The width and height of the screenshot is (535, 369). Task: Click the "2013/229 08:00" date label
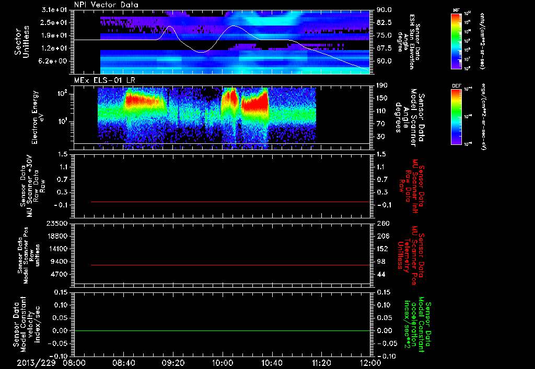click(51, 363)
